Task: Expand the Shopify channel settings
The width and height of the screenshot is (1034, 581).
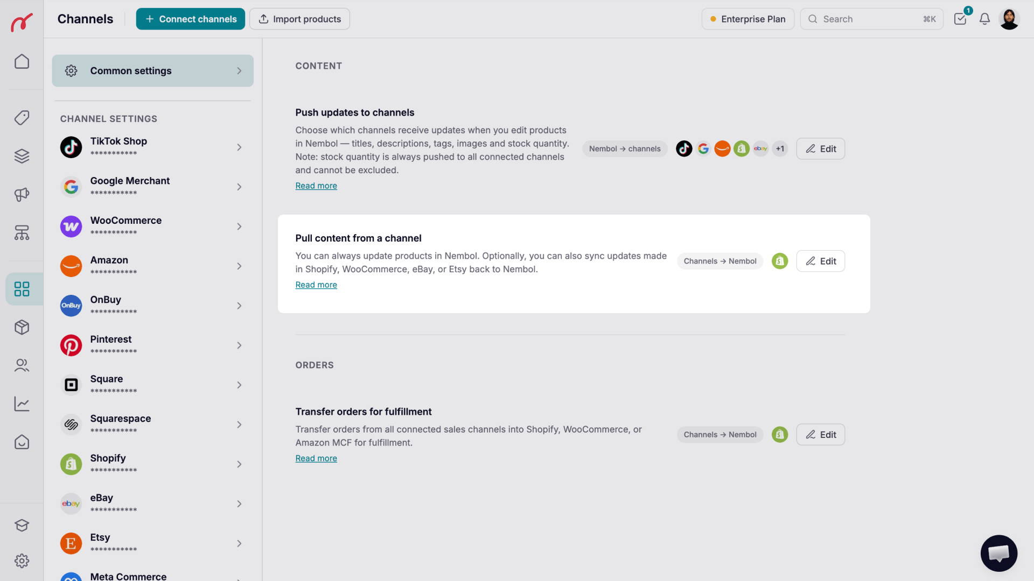Action: click(x=152, y=464)
